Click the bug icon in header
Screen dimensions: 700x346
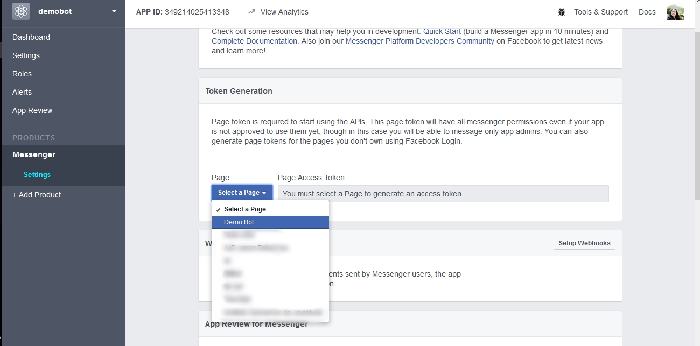(x=562, y=12)
